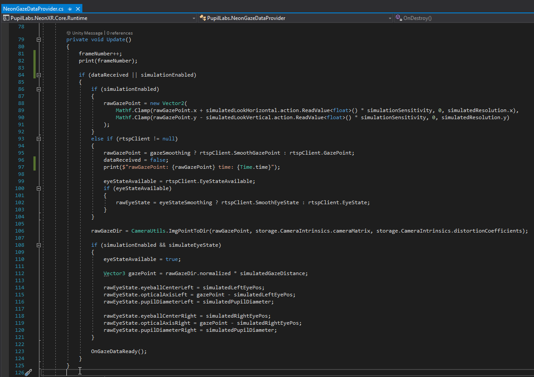Close the NeonGazeDataProvider.cs tab
Screen dimensions: 534x377
(x=77, y=9)
